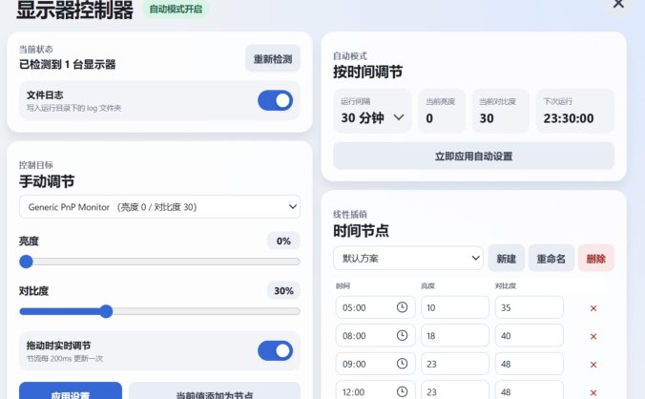The height and width of the screenshot is (399, 645).
Task: Click the 09:00 time field
Action: (375, 364)
